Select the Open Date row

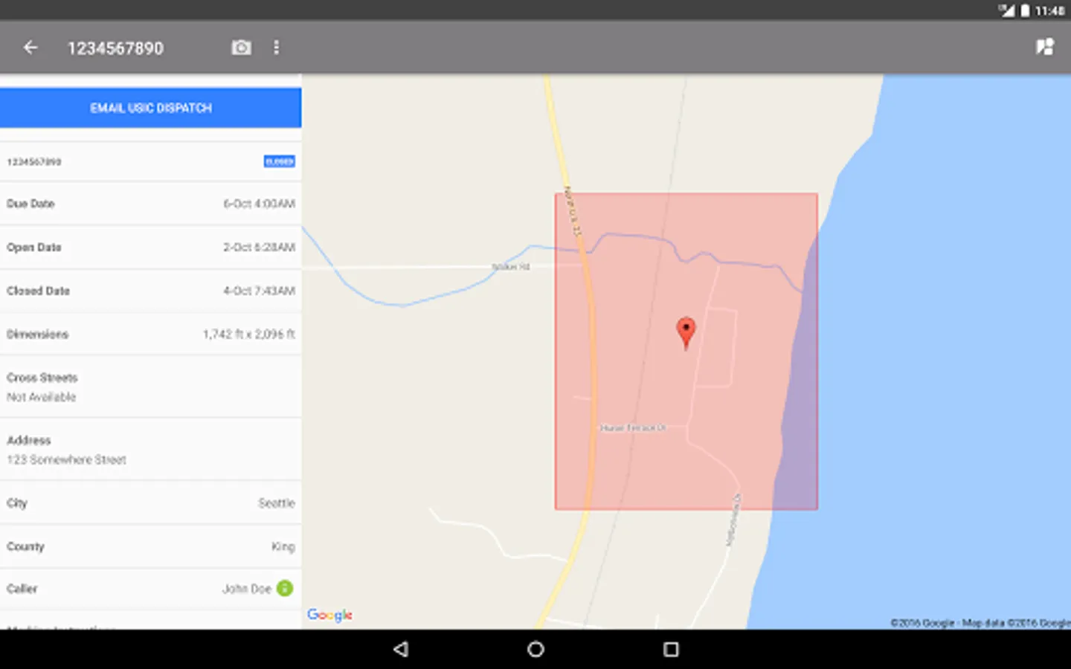(x=151, y=248)
